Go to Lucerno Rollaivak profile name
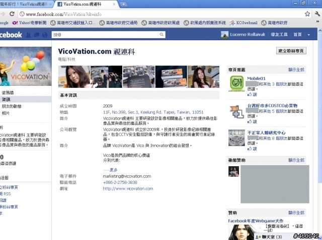This screenshot has width=322, height=240. click(248, 35)
